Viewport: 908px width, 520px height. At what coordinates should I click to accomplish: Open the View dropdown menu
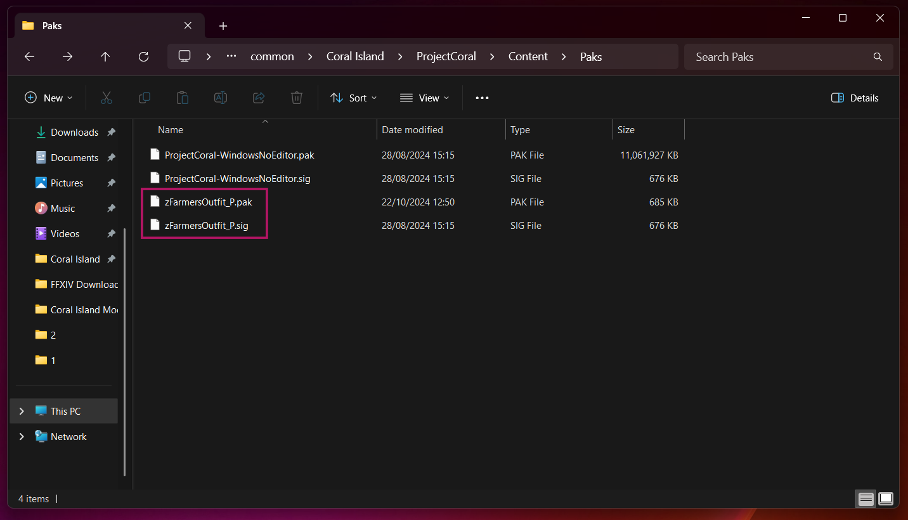pyautogui.click(x=424, y=98)
